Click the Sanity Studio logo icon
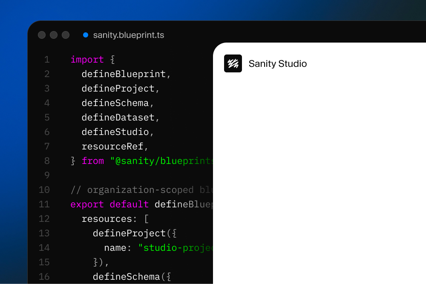The width and height of the screenshot is (426, 284). 233,63
